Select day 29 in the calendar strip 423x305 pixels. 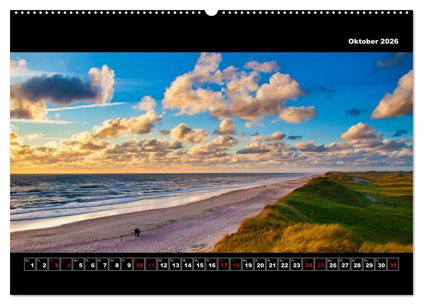pyautogui.click(x=369, y=264)
